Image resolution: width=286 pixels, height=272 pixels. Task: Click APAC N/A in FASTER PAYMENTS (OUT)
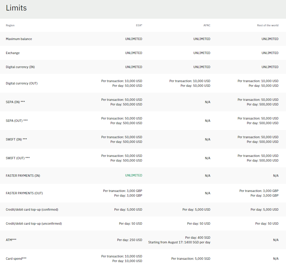point(208,193)
